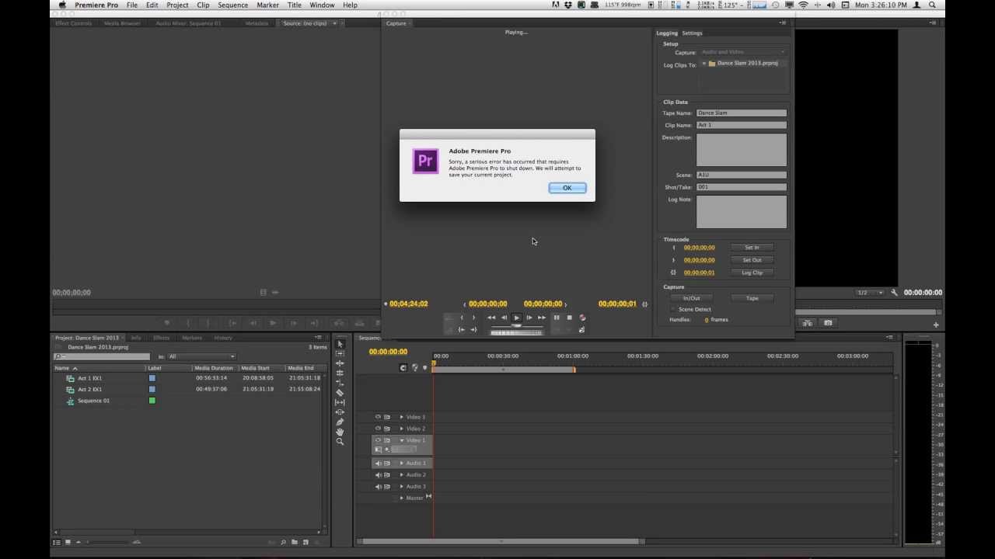Open the Sequence menu
Viewport: 995px width, 559px height.
tap(232, 5)
